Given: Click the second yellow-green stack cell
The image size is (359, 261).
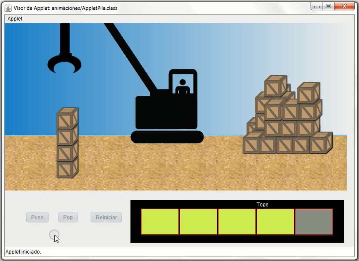Looking at the screenshot, I should click(198, 222).
